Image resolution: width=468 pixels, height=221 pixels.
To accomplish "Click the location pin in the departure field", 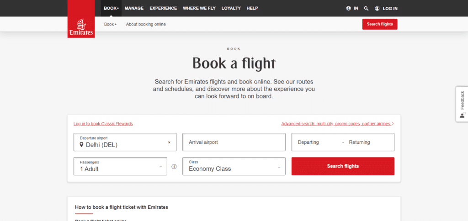I will pos(81,145).
